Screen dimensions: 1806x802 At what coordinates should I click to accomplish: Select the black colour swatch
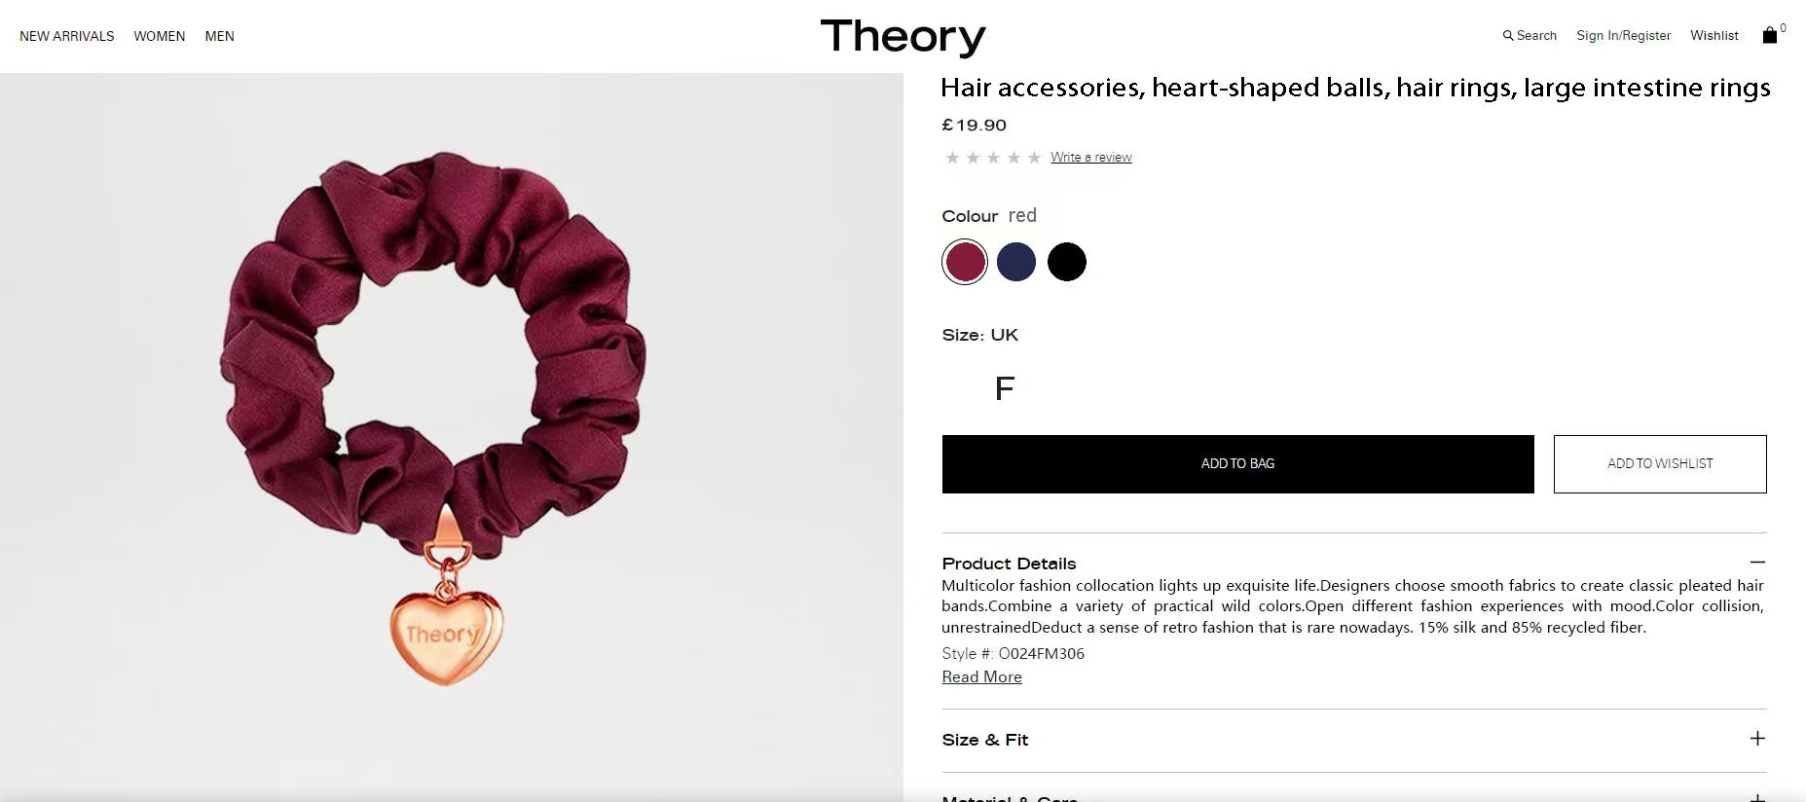[1066, 262]
